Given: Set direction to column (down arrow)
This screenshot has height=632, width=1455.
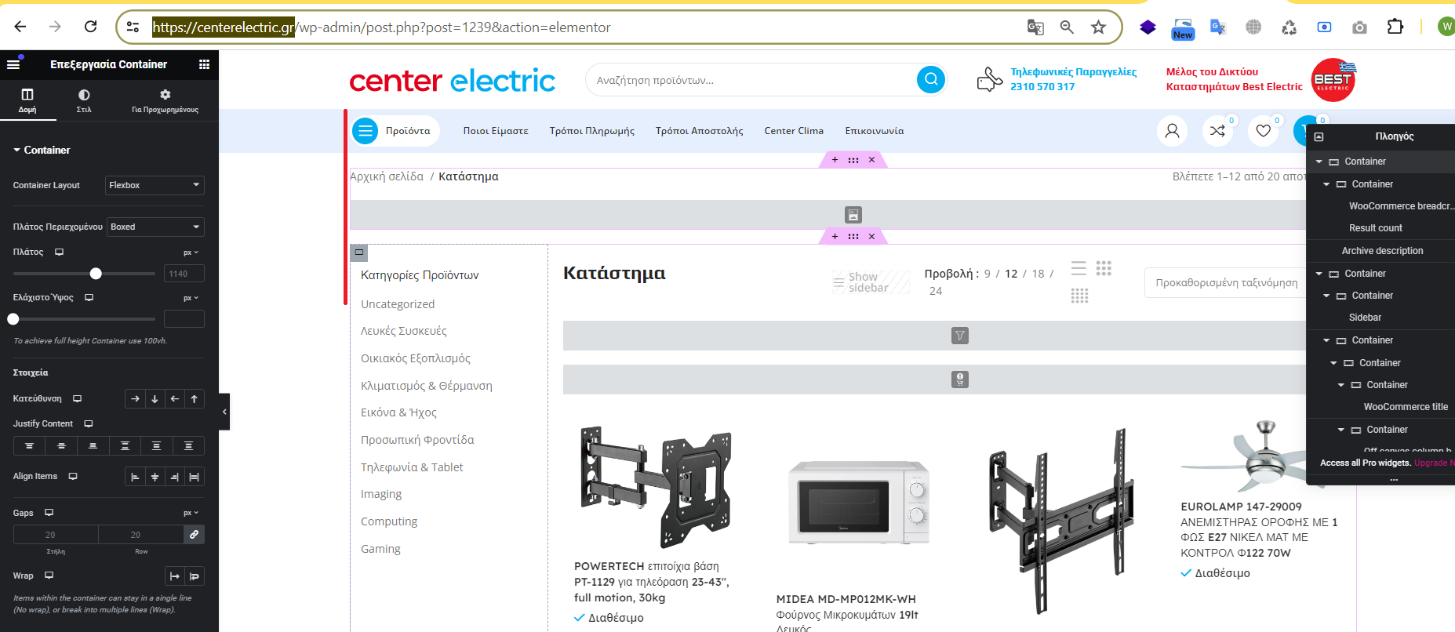Looking at the screenshot, I should 155,399.
